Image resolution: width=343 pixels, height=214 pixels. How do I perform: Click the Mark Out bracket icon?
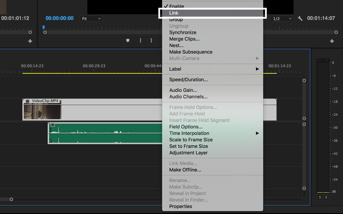point(151,40)
